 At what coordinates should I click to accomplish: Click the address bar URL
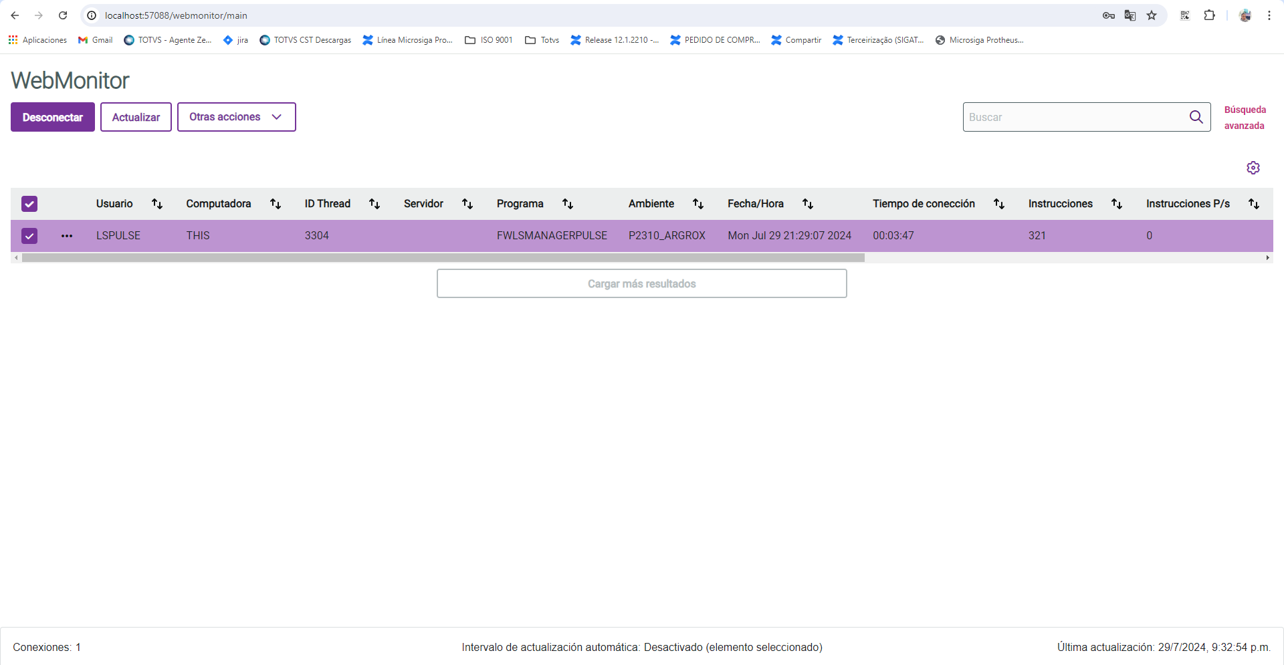click(x=176, y=15)
